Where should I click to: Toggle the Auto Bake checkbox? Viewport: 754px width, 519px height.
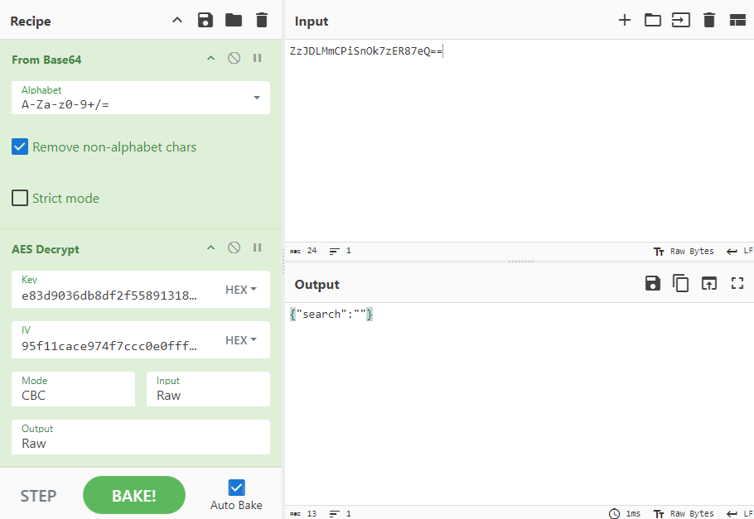236,488
